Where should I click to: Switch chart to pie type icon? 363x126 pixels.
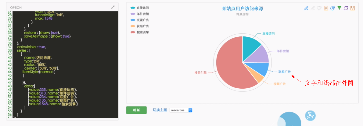333,8
